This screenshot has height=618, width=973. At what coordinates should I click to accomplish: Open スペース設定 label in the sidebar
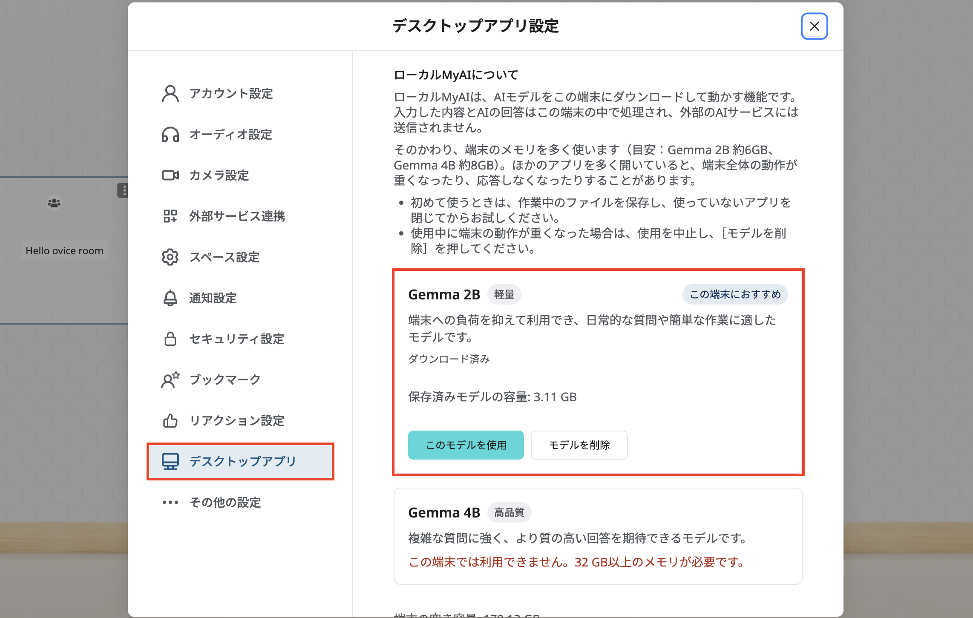coord(225,257)
